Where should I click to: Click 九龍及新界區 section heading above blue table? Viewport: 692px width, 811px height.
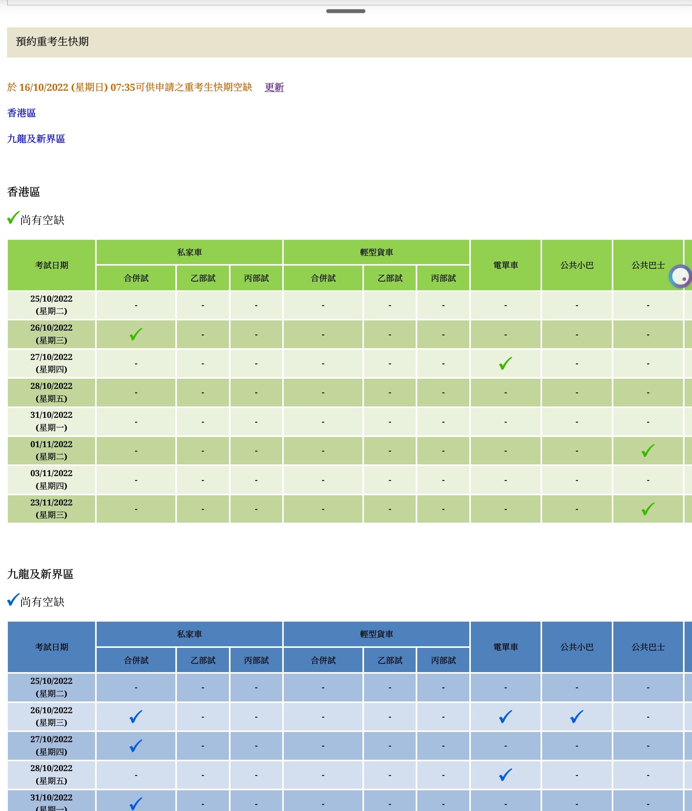tap(40, 574)
